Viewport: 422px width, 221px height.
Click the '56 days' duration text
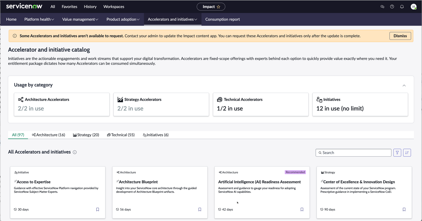click(125, 209)
